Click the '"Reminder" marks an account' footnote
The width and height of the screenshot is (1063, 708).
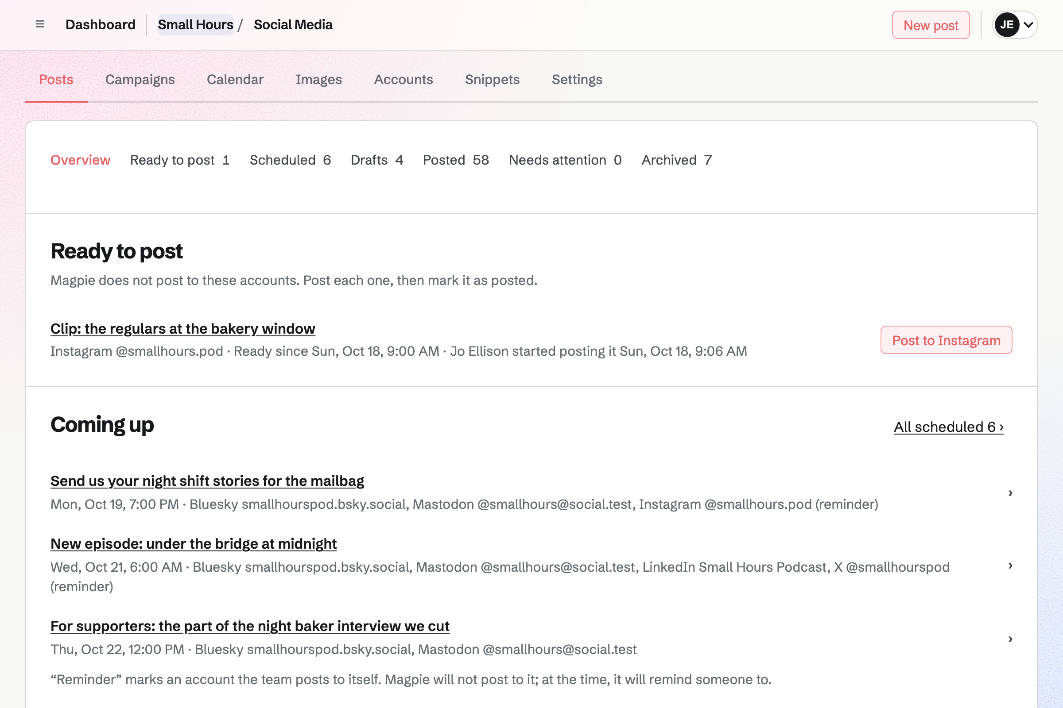click(x=411, y=680)
